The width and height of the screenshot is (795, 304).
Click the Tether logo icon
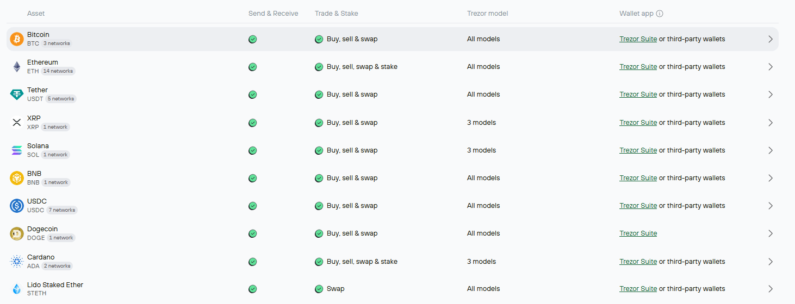[17, 94]
